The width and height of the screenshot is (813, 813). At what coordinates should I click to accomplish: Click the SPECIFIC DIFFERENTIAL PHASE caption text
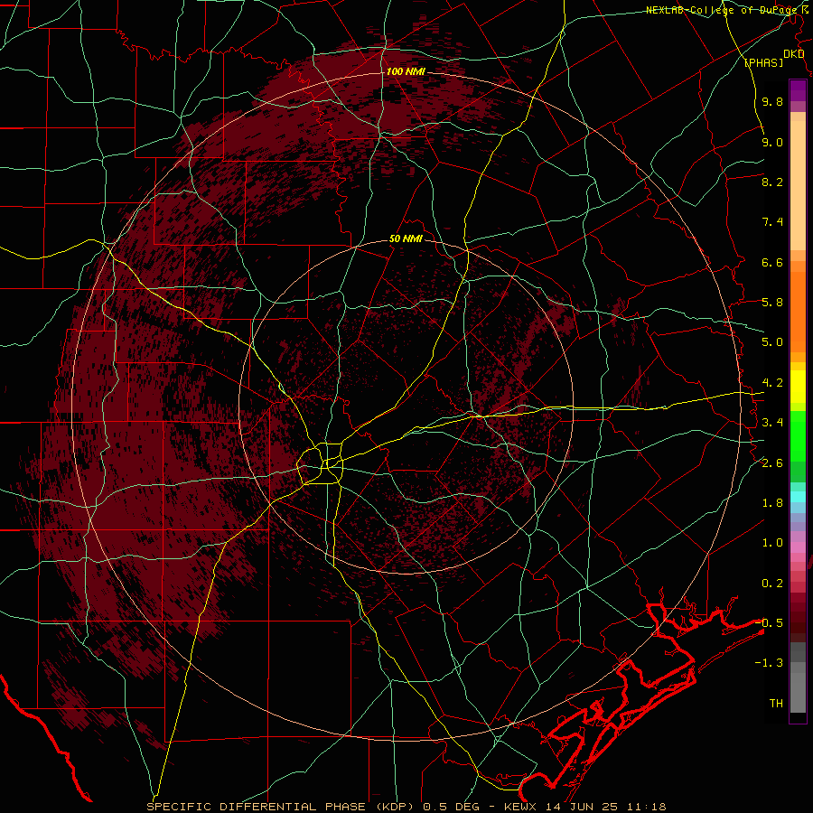pos(256,807)
